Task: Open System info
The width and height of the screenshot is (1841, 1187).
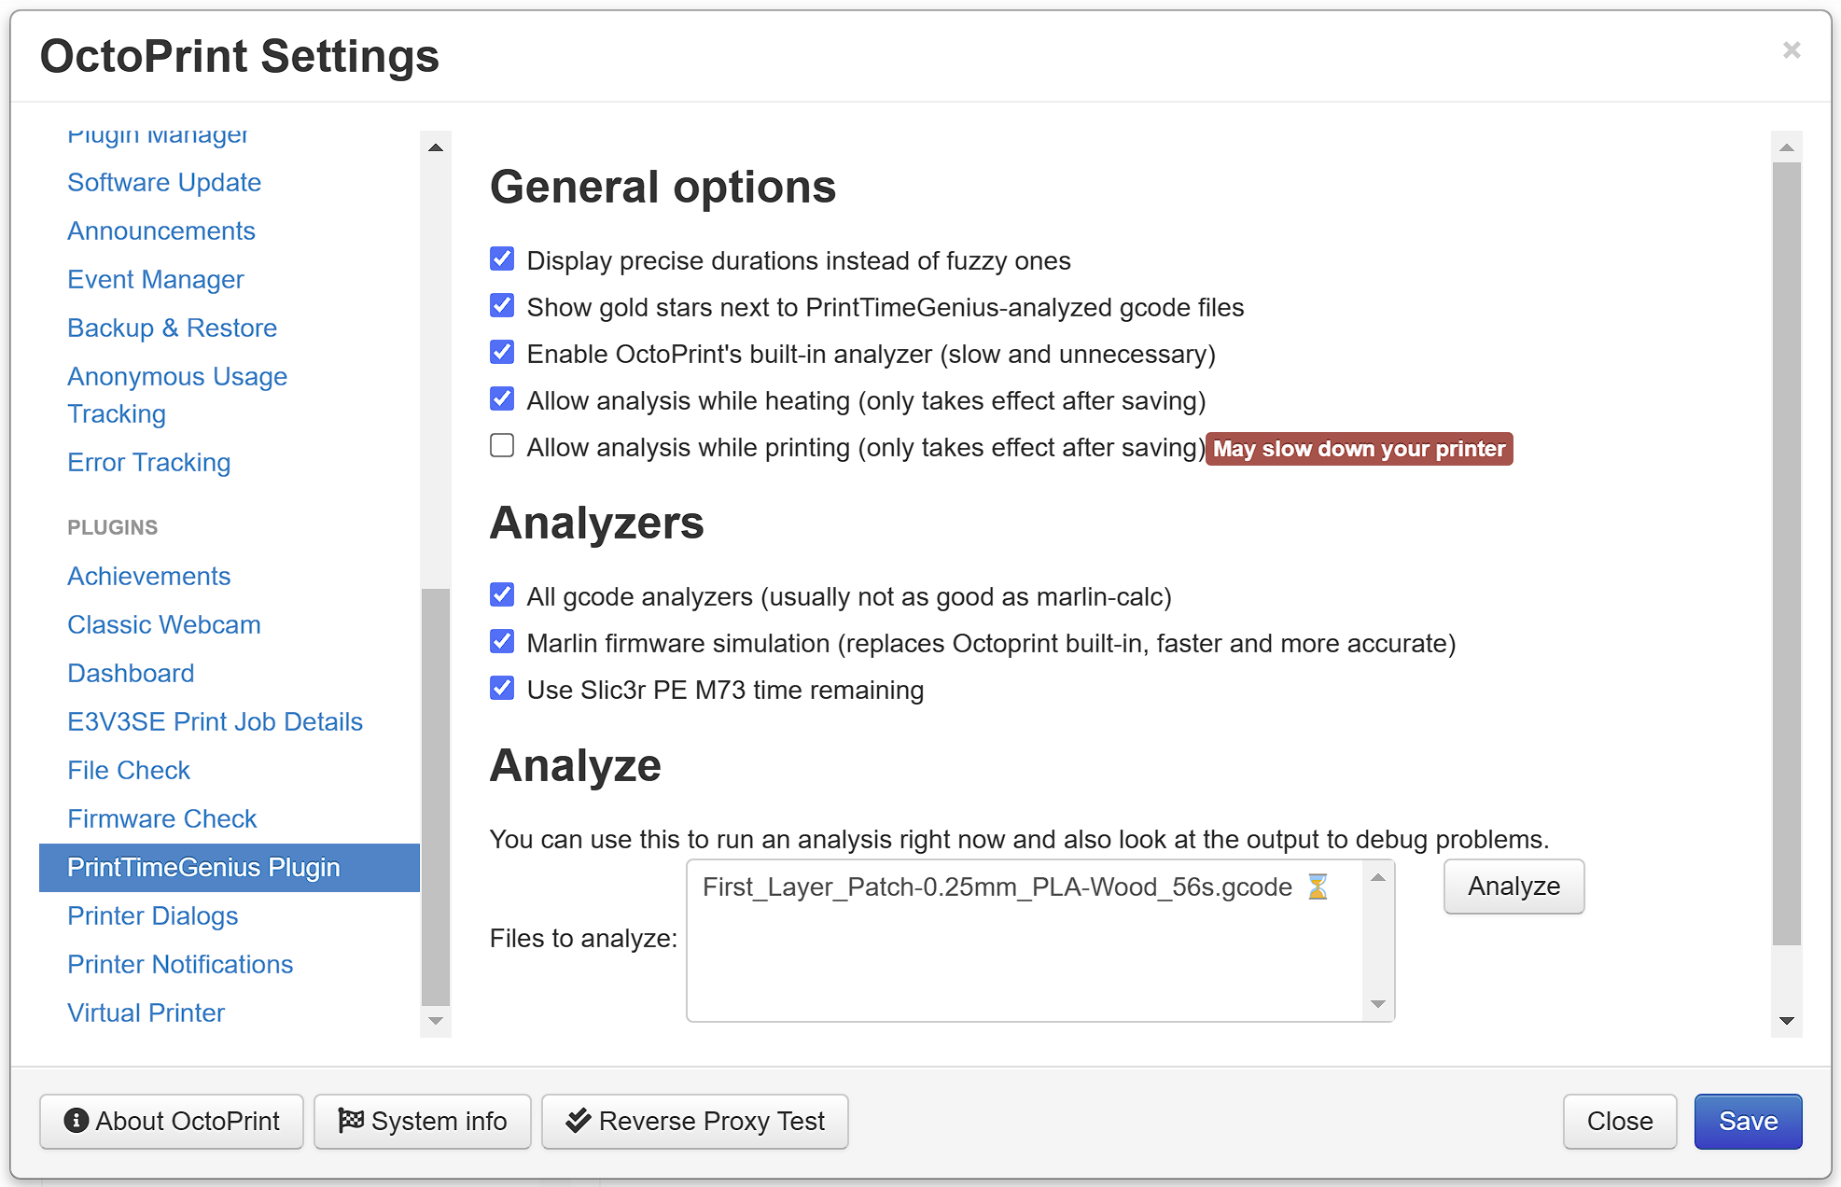Action: coord(423,1121)
